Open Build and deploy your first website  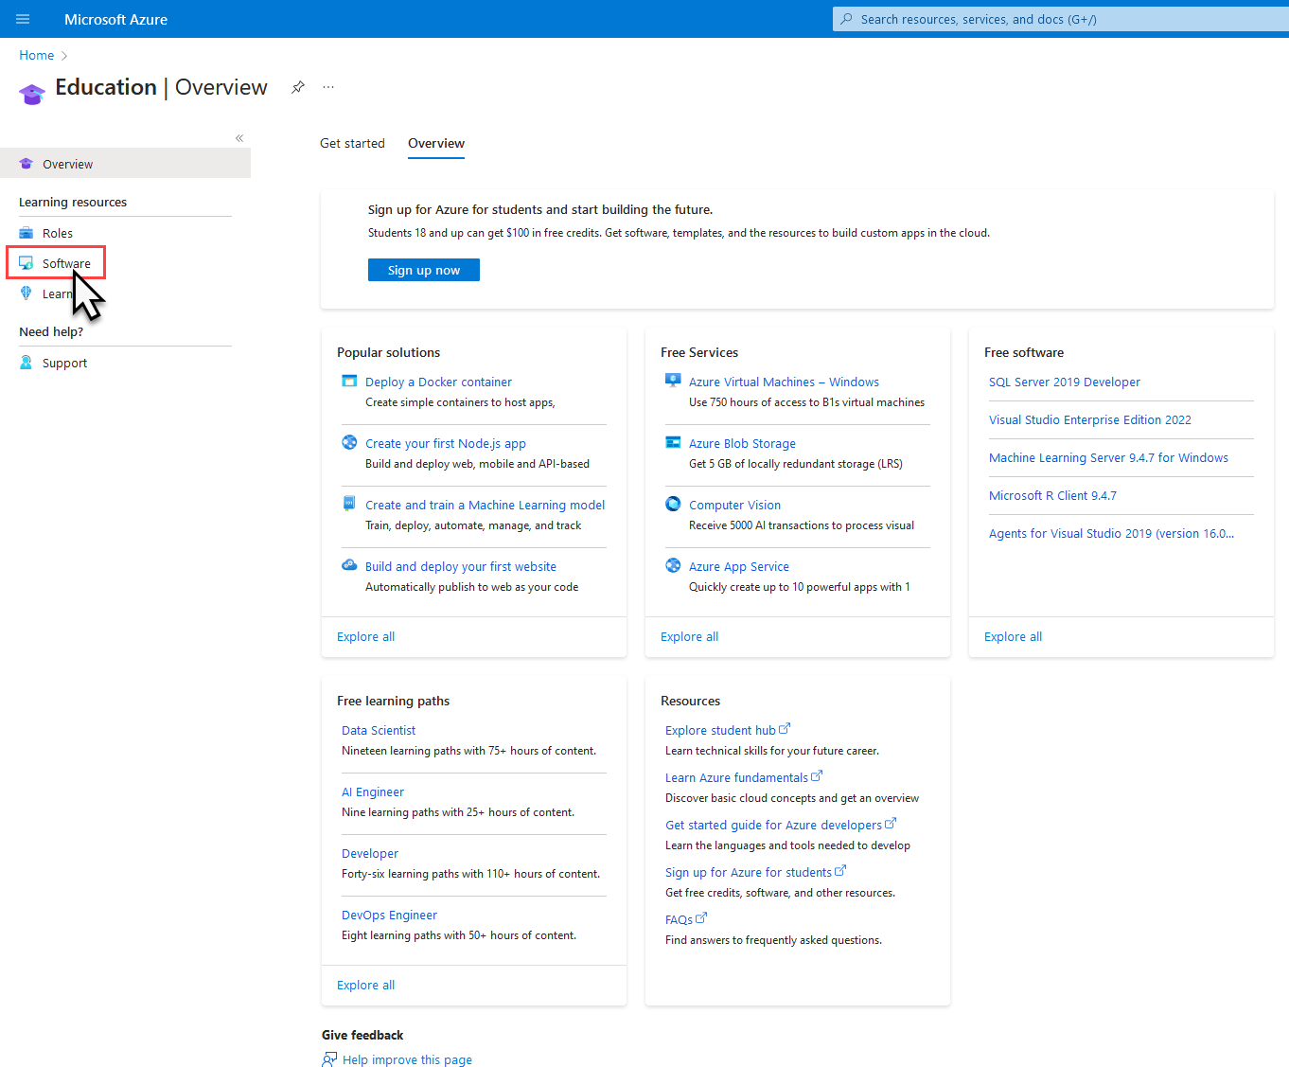(461, 567)
